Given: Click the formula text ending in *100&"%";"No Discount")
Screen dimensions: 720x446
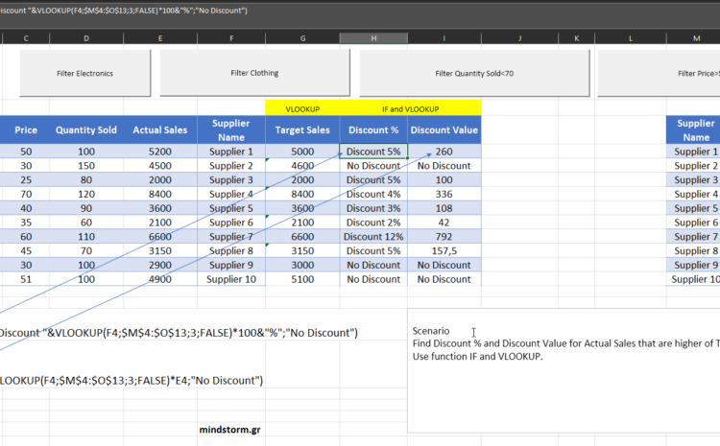Looking at the screenshot, I should pos(179,333).
